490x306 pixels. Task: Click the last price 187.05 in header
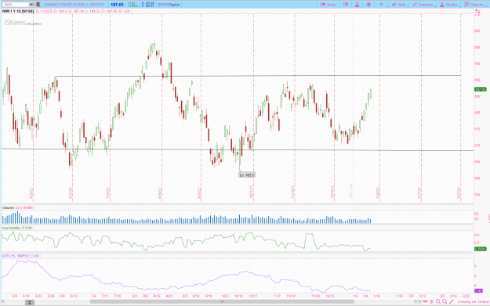117,5
